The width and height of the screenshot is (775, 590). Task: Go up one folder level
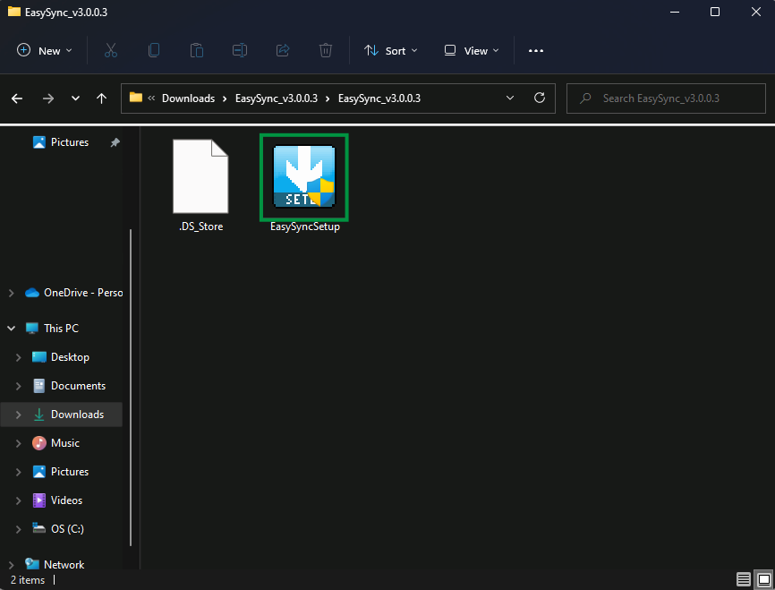pyautogui.click(x=101, y=98)
